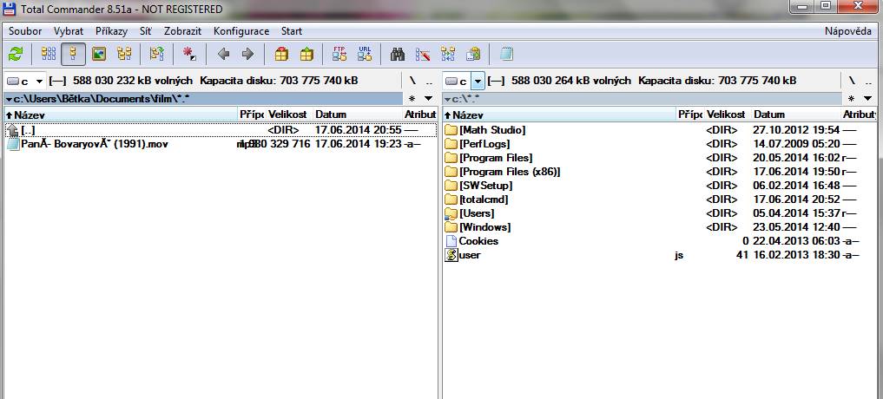This screenshot has height=399, width=883.
Task: Click the red star invert selection icon
Action: (x=190, y=54)
